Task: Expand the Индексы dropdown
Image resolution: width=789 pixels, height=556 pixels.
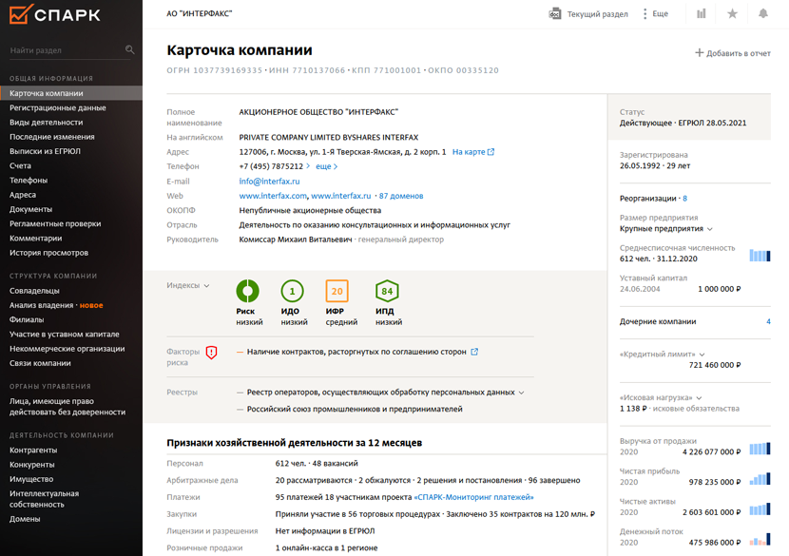Action: (188, 285)
